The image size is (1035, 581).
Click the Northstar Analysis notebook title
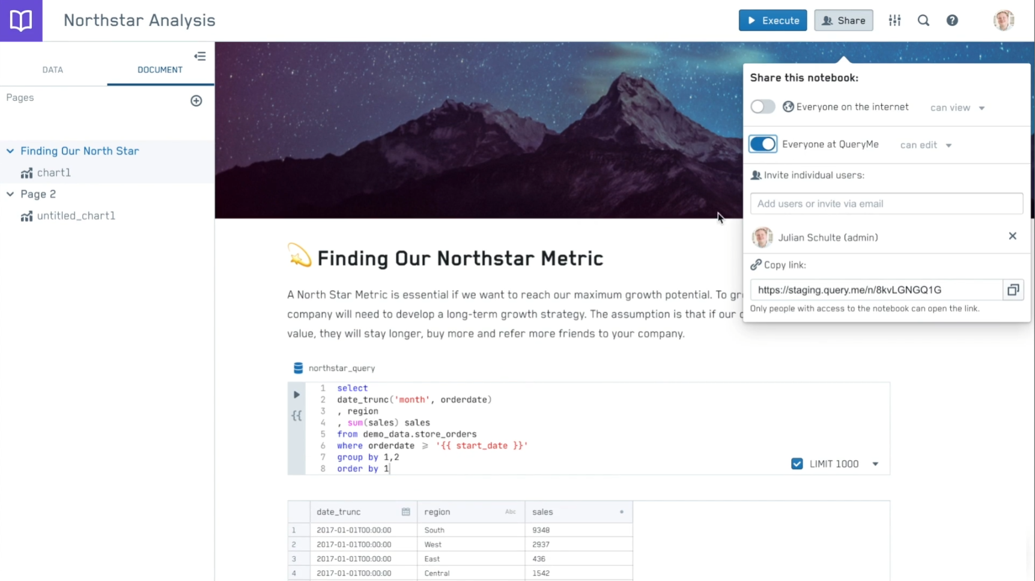point(139,20)
